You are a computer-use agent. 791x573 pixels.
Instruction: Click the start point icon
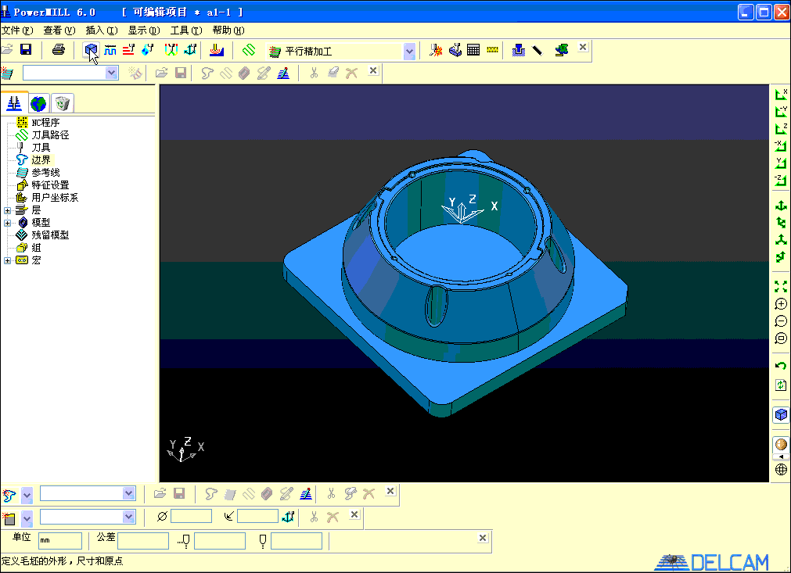coord(148,50)
